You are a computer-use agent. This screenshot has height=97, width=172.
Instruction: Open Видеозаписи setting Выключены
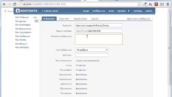point(81,75)
